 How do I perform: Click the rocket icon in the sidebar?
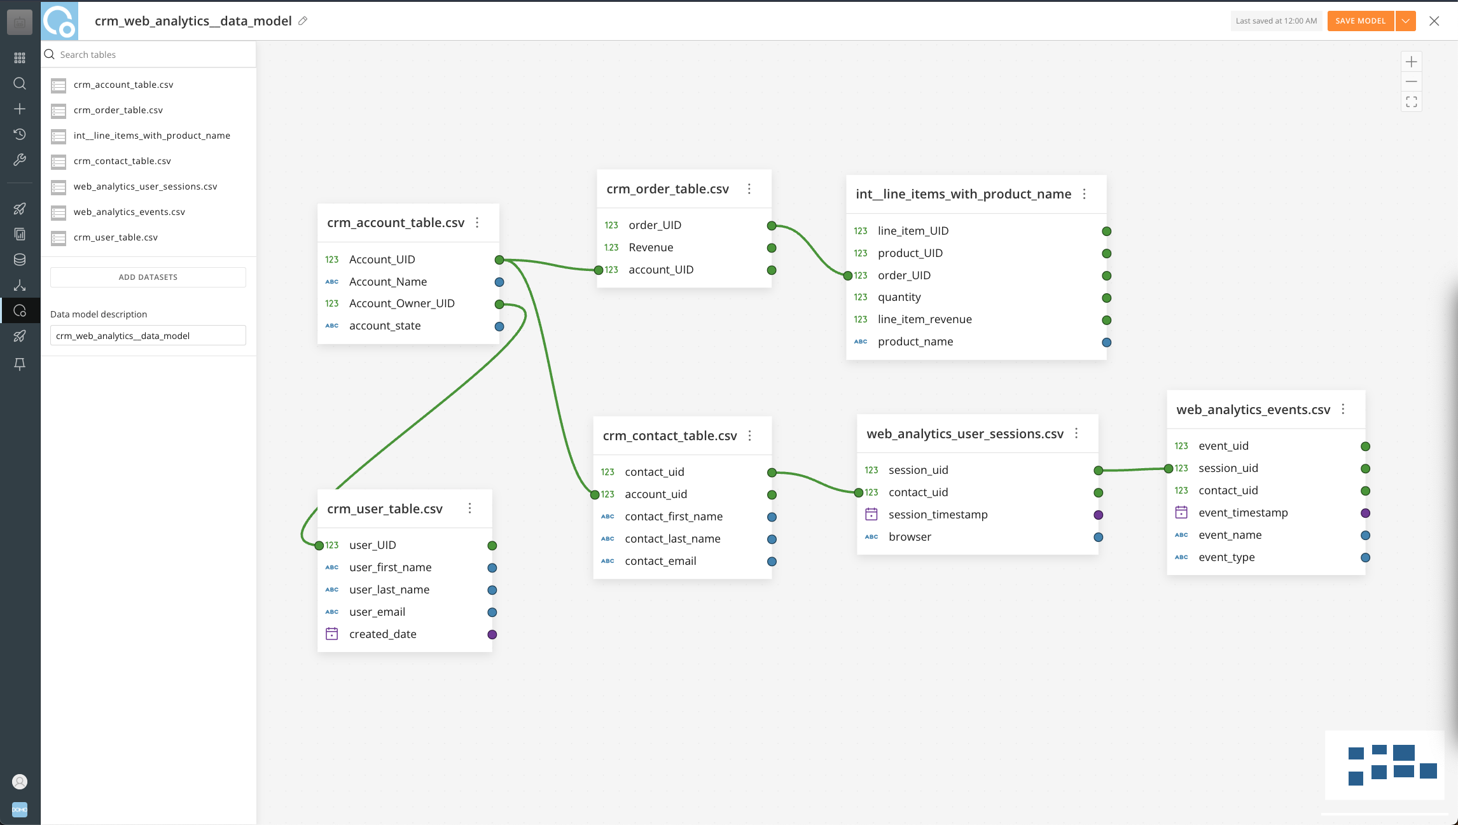[x=20, y=209]
